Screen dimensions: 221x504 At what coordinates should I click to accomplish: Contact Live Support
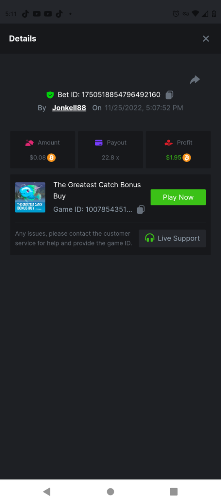(172, 238)
